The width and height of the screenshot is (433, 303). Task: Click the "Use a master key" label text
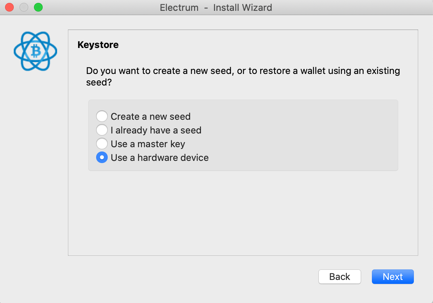tap(148, 144)
